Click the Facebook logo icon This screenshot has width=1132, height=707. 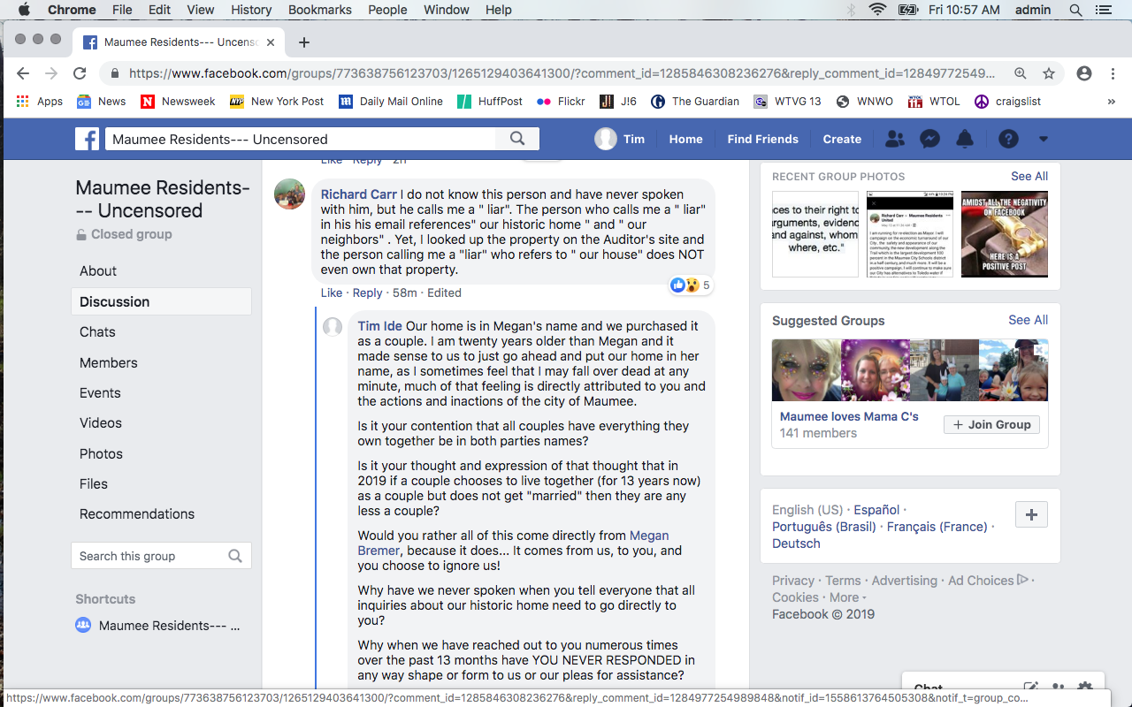coord(87,139)
